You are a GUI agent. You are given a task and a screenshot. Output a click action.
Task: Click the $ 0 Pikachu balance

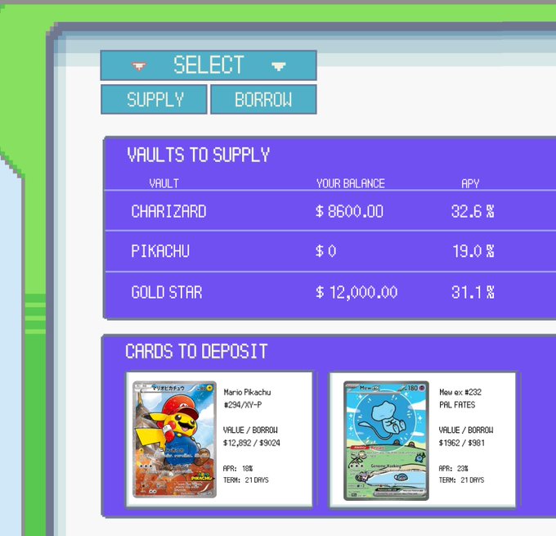325,251
